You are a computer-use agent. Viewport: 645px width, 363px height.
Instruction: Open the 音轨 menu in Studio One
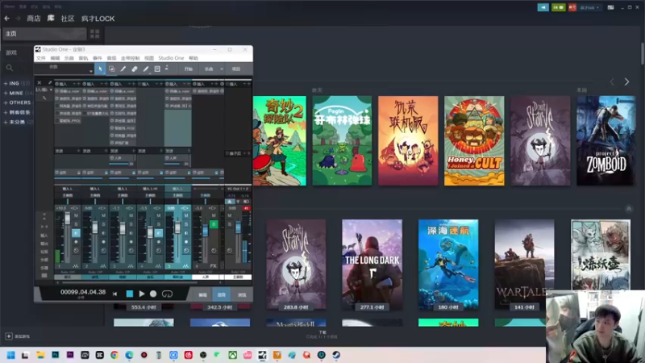pyautogui.click(x=83, y=58)
